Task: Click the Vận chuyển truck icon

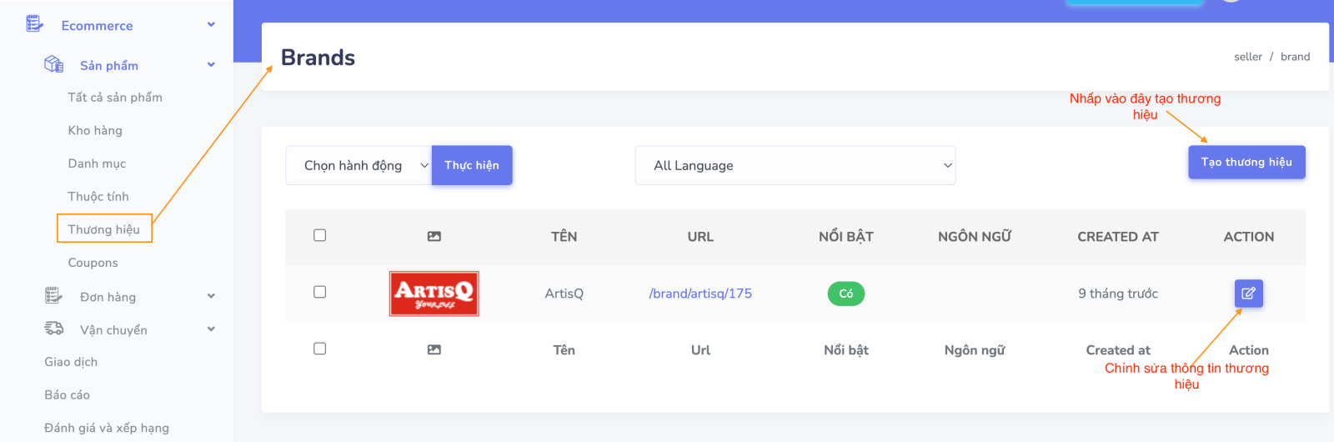Action: (53, 329)
